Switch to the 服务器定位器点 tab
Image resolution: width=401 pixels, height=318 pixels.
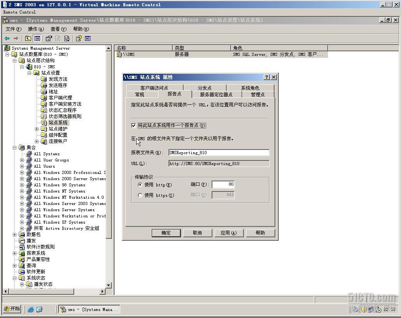[x=216, y=94]
